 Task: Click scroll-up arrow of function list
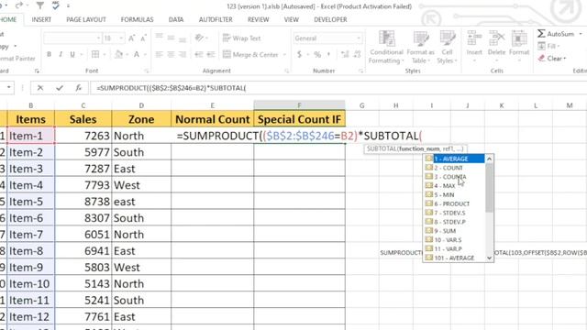coord(489,159)
